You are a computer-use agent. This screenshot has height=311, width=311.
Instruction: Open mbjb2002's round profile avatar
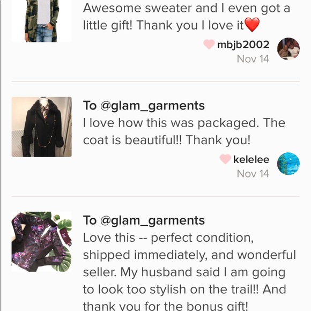(288, 49)
